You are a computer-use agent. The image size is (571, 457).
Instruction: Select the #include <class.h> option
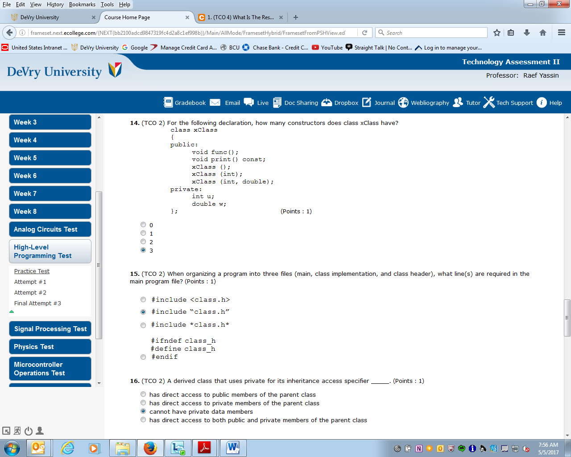143,299
